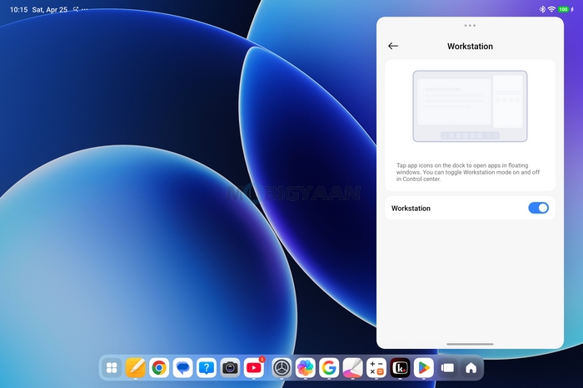Open the Settings app in the dock
Screen dimensions: 583x388
[282, 367]
